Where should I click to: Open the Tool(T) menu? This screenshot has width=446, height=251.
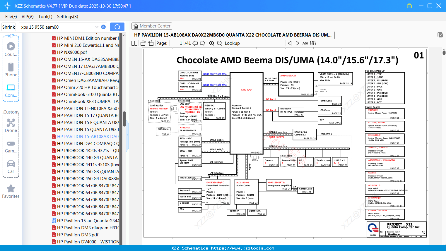point(45,17)
